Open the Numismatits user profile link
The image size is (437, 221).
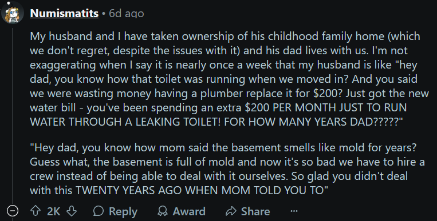[64, 13]
